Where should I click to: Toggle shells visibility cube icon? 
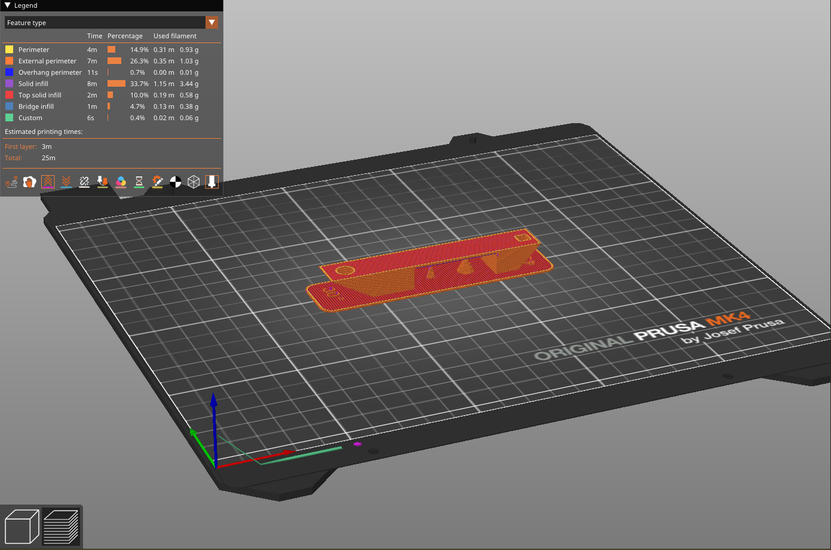click(x=194, y=182)
